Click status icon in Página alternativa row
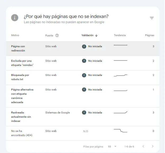165x153 pixels. 84,90
